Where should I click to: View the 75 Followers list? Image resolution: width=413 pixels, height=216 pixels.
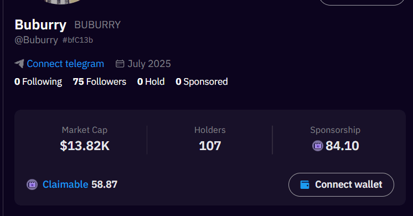click(x=100, y=81)
